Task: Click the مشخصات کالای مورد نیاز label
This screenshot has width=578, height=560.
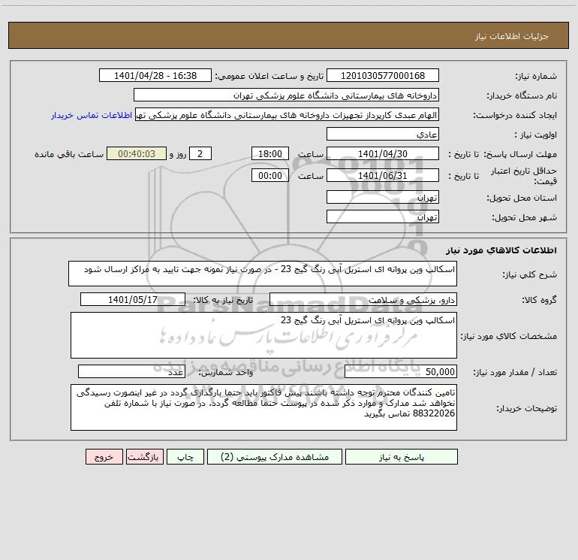Action: click(x=509, y=336)
